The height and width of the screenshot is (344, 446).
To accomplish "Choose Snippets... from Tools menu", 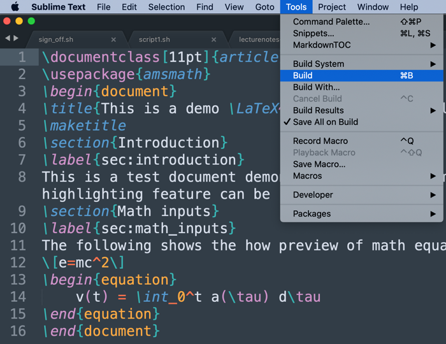I will 361,33.
